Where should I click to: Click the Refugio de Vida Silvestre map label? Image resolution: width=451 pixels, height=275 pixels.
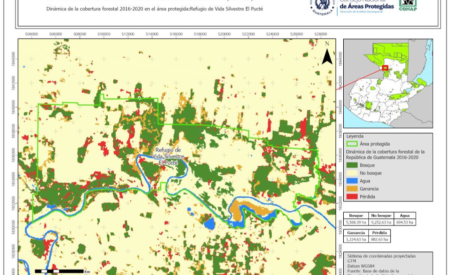[168, 156]
